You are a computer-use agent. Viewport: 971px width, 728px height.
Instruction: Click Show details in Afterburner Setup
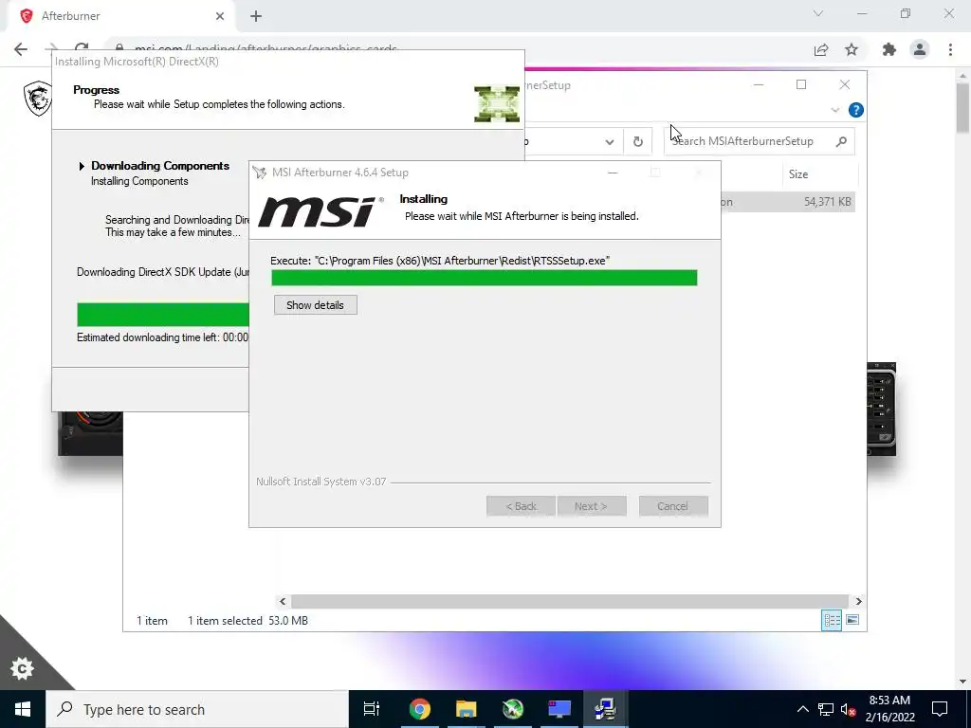coord(315,304)
